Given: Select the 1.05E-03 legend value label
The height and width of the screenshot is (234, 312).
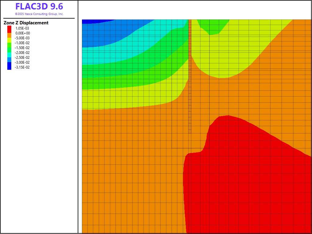Looking at the screenshot, I should pyautogui.click(x=22, y=28).
